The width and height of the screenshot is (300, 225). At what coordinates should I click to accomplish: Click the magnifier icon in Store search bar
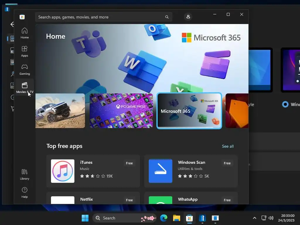167,17
